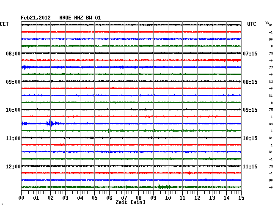Click the 10 minute axis label
The height and width of the screenshot is (209, 275).
pyautogui.click(x=168, y=198)
